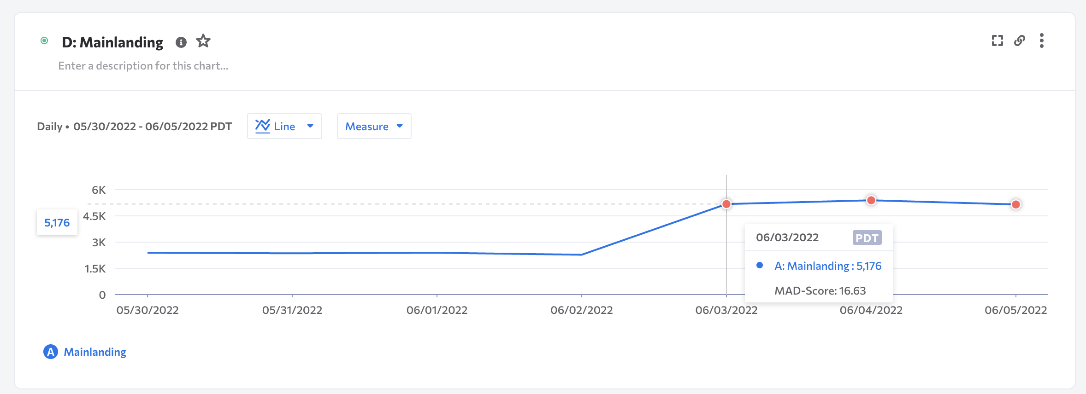Click the blue A series badge
This screenshot has height=394, width=1086.
point(51,352)
